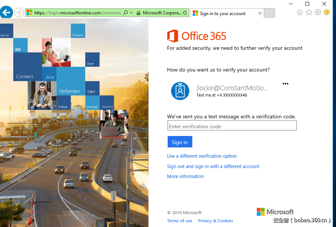This screenshot has height=227, width=336.
Task: Open a new blank browser tab
Action: [269, 13]
